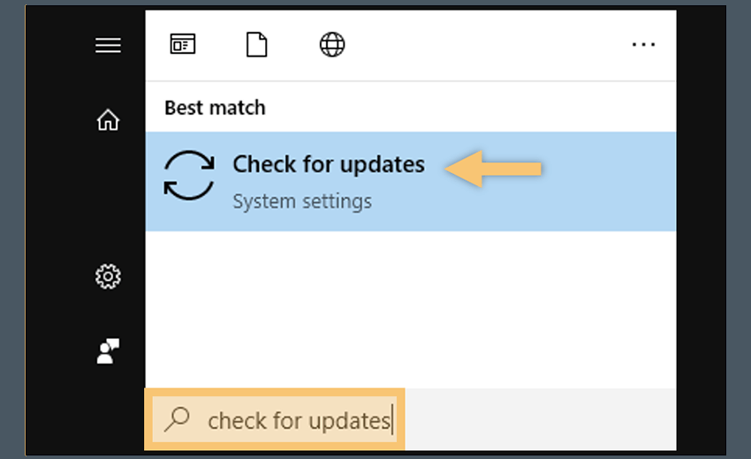The width and height of the screenshot is (751, 459).
Task: Filter results by Web globe icon
Action: [x=331, y=44]
